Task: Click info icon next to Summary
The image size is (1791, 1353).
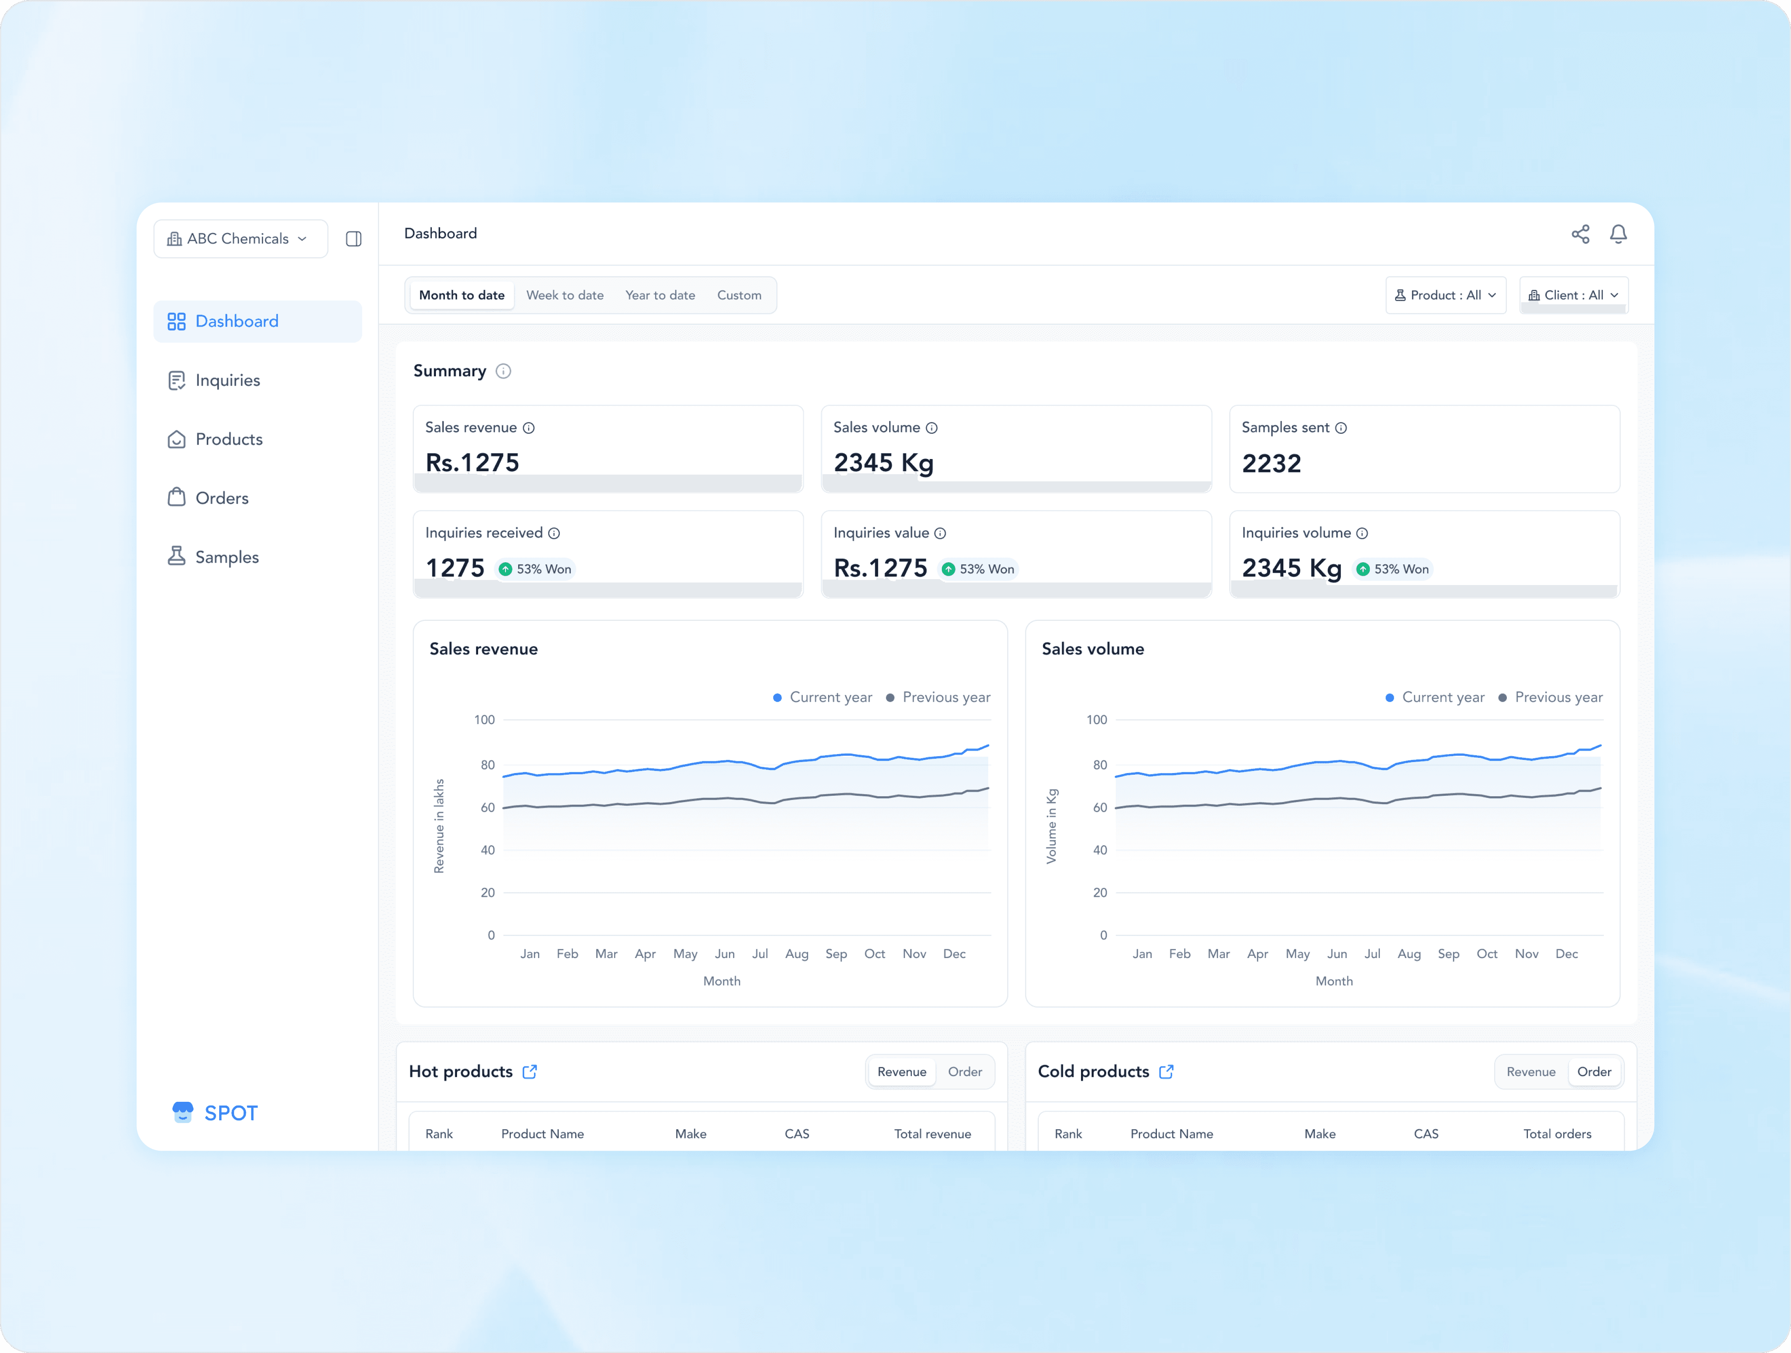Action: click(x=503, y=371)
